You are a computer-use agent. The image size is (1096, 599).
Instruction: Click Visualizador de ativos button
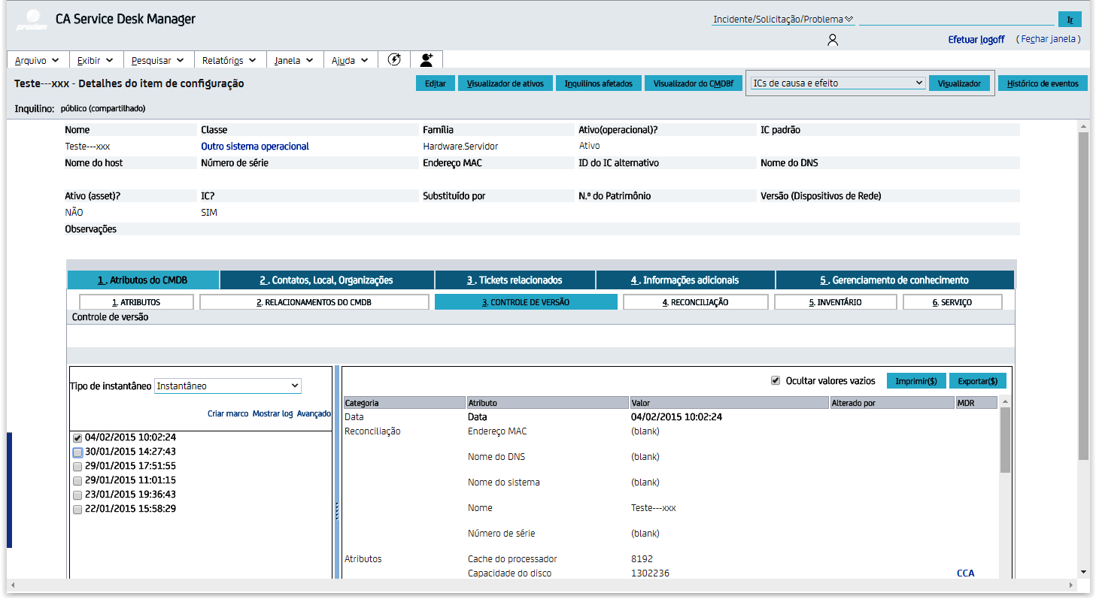coord(505,83)
